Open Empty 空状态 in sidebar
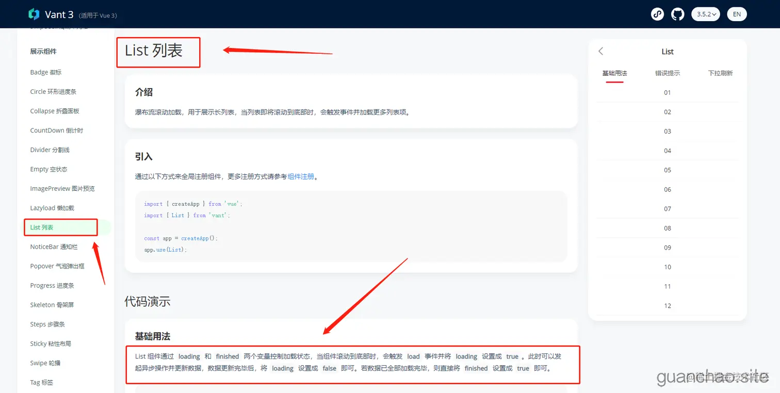 click(48, 169)
